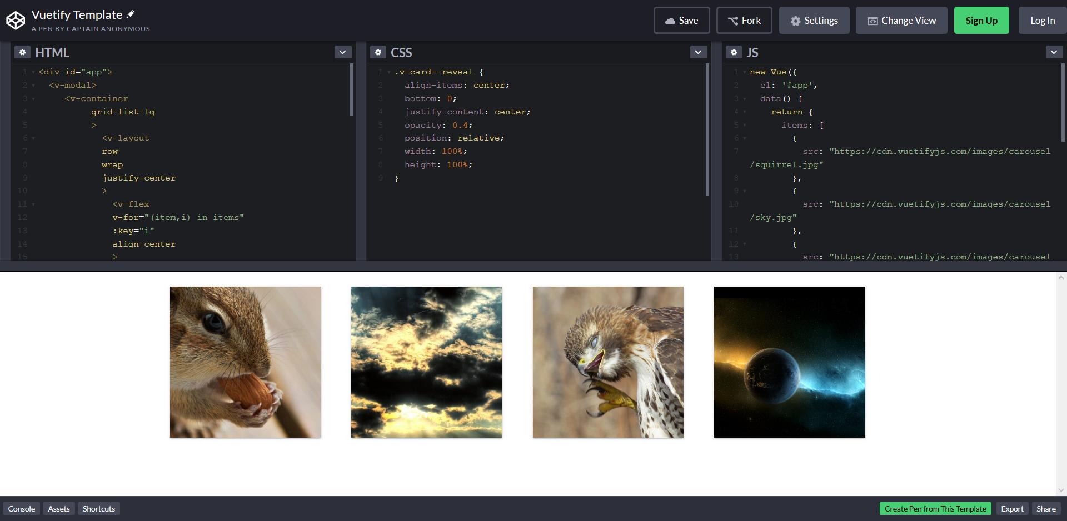Collapse the JS editor panel via its chevron

pyautogui.click(x=1054, y=52)
